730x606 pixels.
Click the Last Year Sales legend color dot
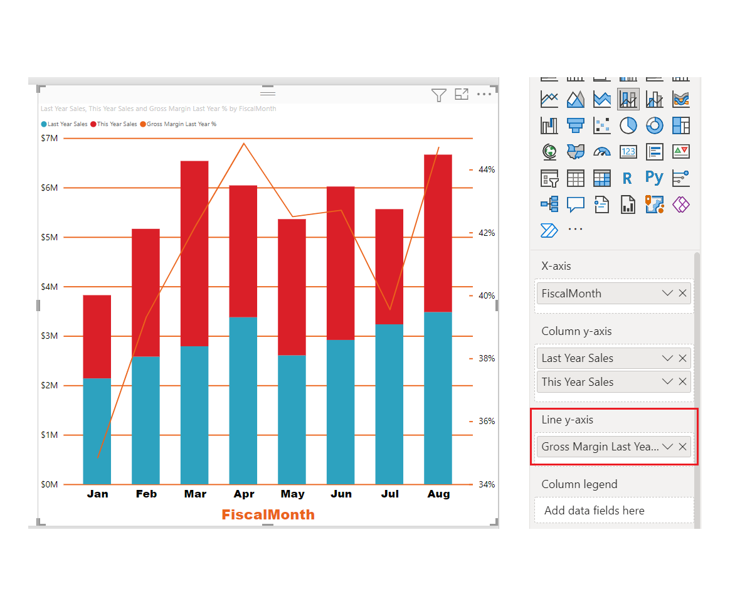44,124
